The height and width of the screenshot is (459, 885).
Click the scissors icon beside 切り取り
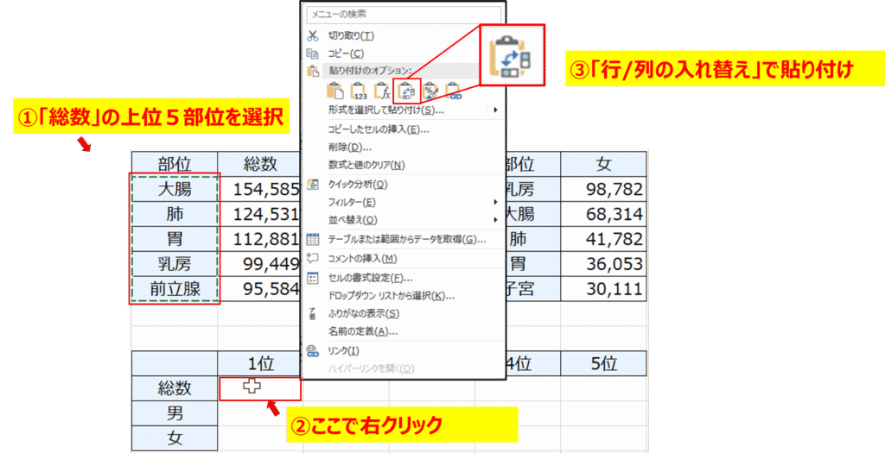click(x=312, y=35)
